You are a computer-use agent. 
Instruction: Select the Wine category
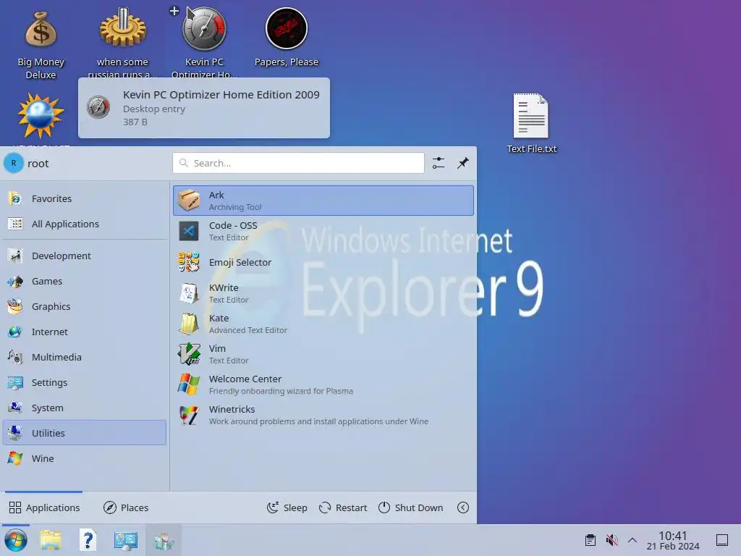[x=85, y=458]
